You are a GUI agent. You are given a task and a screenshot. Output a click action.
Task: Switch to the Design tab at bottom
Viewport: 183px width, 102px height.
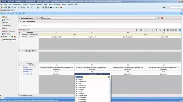point(2,98)
